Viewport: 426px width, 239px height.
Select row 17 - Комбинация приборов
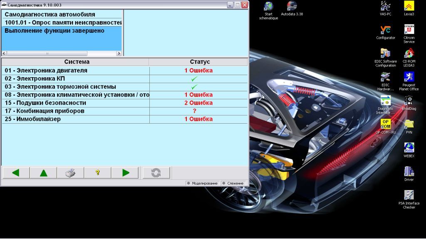pyautogui.click(x=125, y=111)
